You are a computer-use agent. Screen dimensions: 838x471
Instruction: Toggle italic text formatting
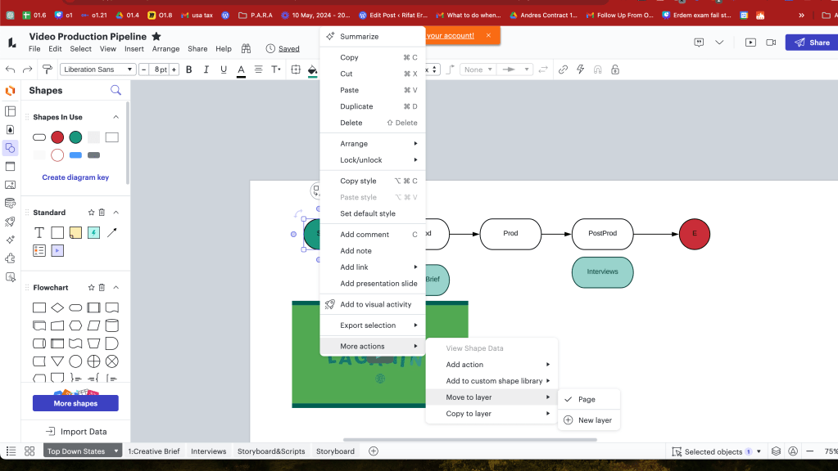(206, 70)
